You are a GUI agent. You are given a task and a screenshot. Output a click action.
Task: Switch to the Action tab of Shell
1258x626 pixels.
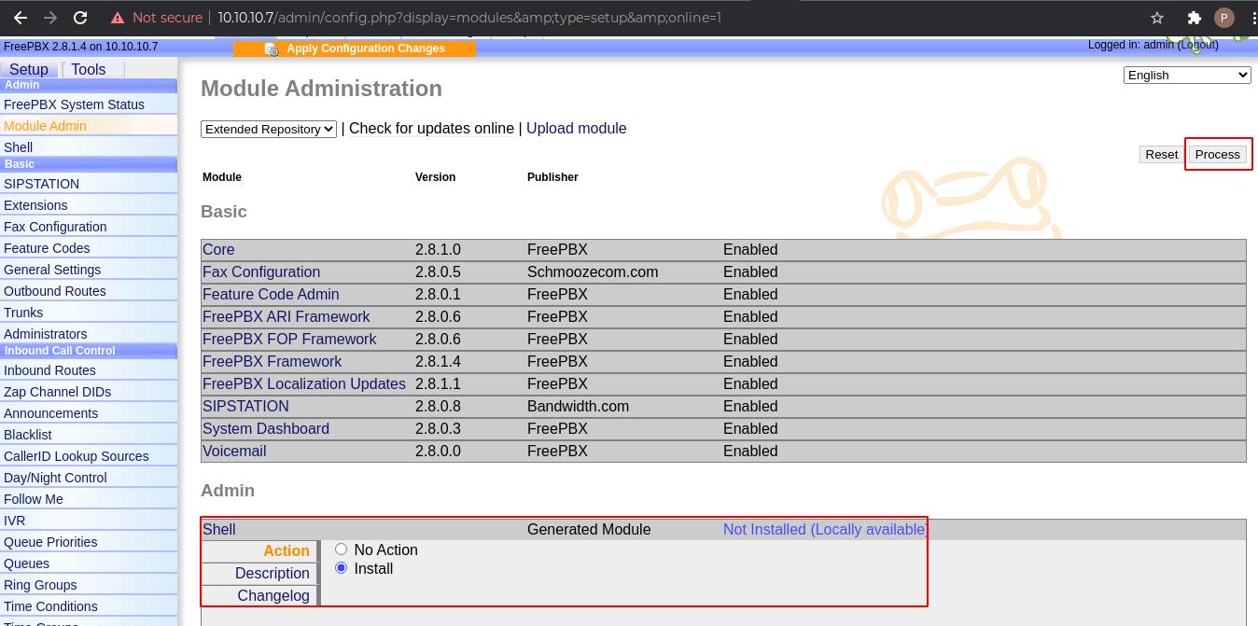click(259, 551)
